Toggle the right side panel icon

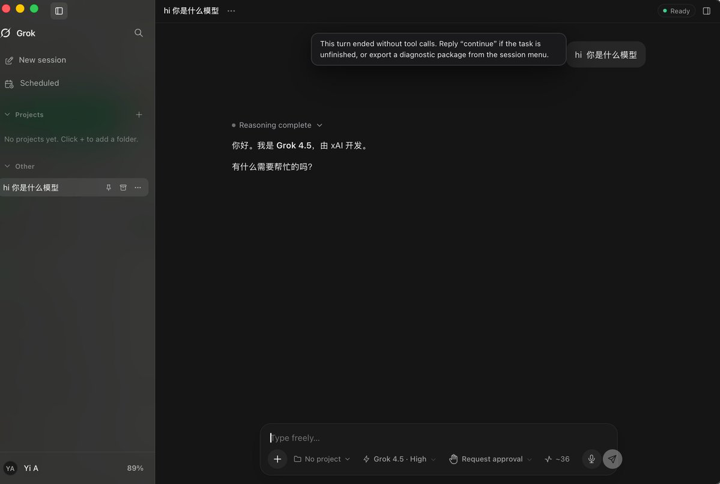point(706,11)
